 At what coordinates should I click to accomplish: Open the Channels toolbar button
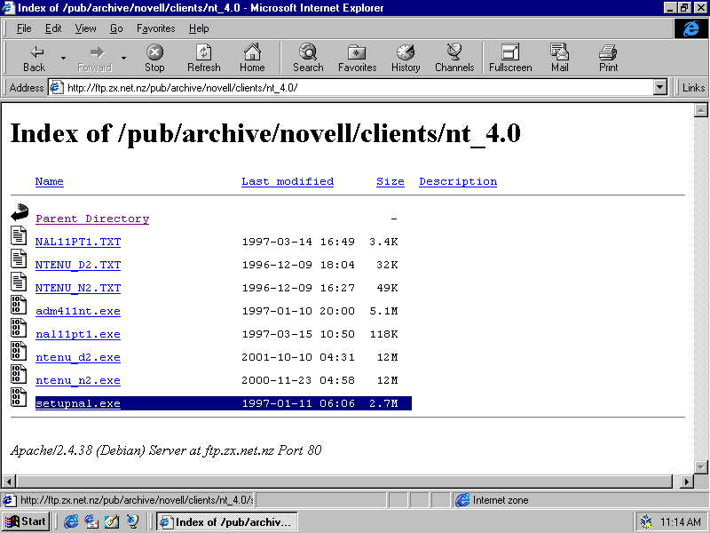(454, 58)
